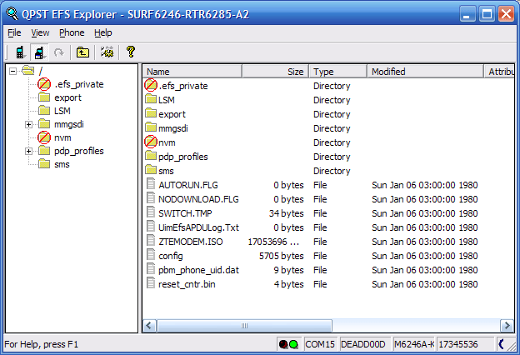Click the ZTEMODEM.ISO file icon
This screenshot has height=355, width=520.
click(x=151, y=241)
